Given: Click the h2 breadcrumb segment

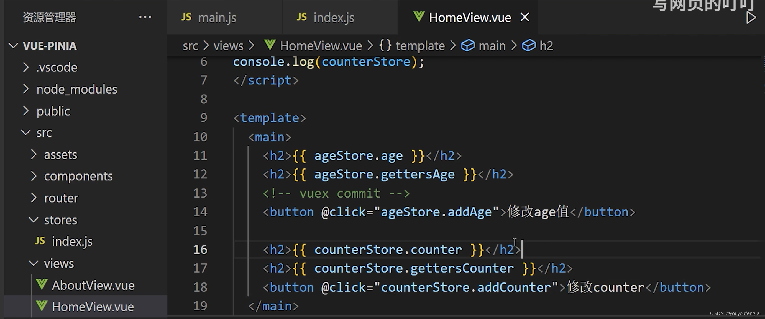Looking at the screenshot, I should (546, 46).
